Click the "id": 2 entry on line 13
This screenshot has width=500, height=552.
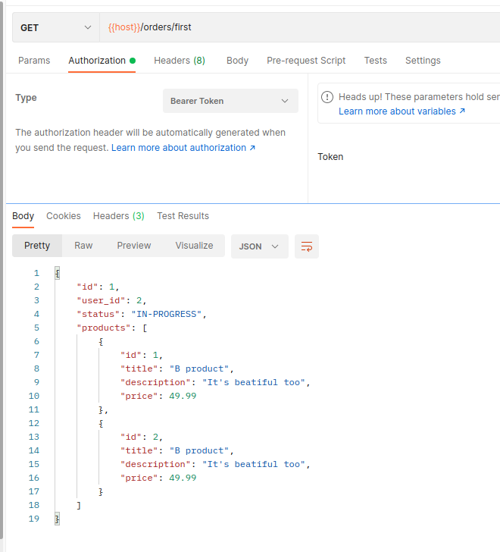tap(142, 437)
